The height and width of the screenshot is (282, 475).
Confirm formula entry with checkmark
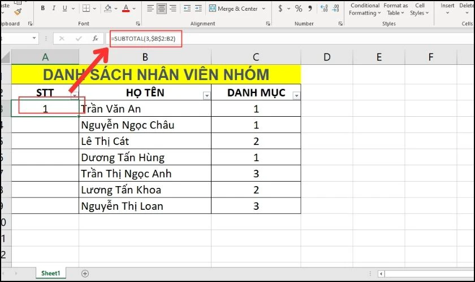79,38
